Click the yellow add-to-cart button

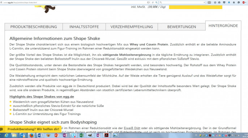click(196, 7)
